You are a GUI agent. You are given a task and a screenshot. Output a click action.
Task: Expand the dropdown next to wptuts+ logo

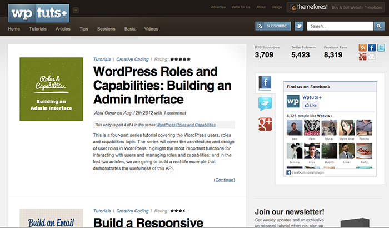tap(76, 9)
